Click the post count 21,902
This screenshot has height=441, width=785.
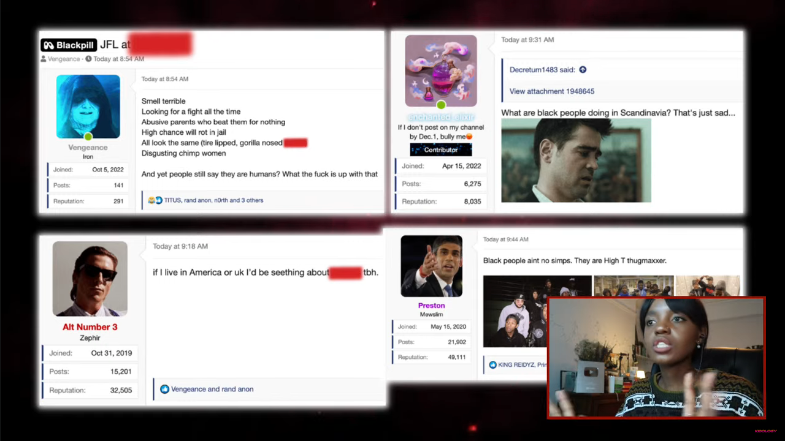pos(457,342)
